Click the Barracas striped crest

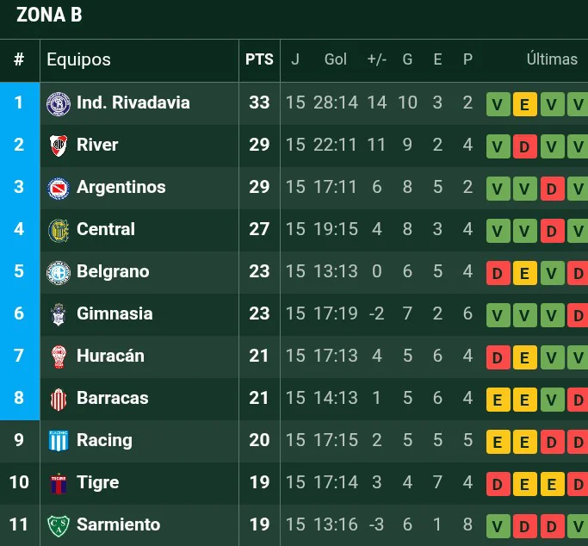[x=59, y=399]
